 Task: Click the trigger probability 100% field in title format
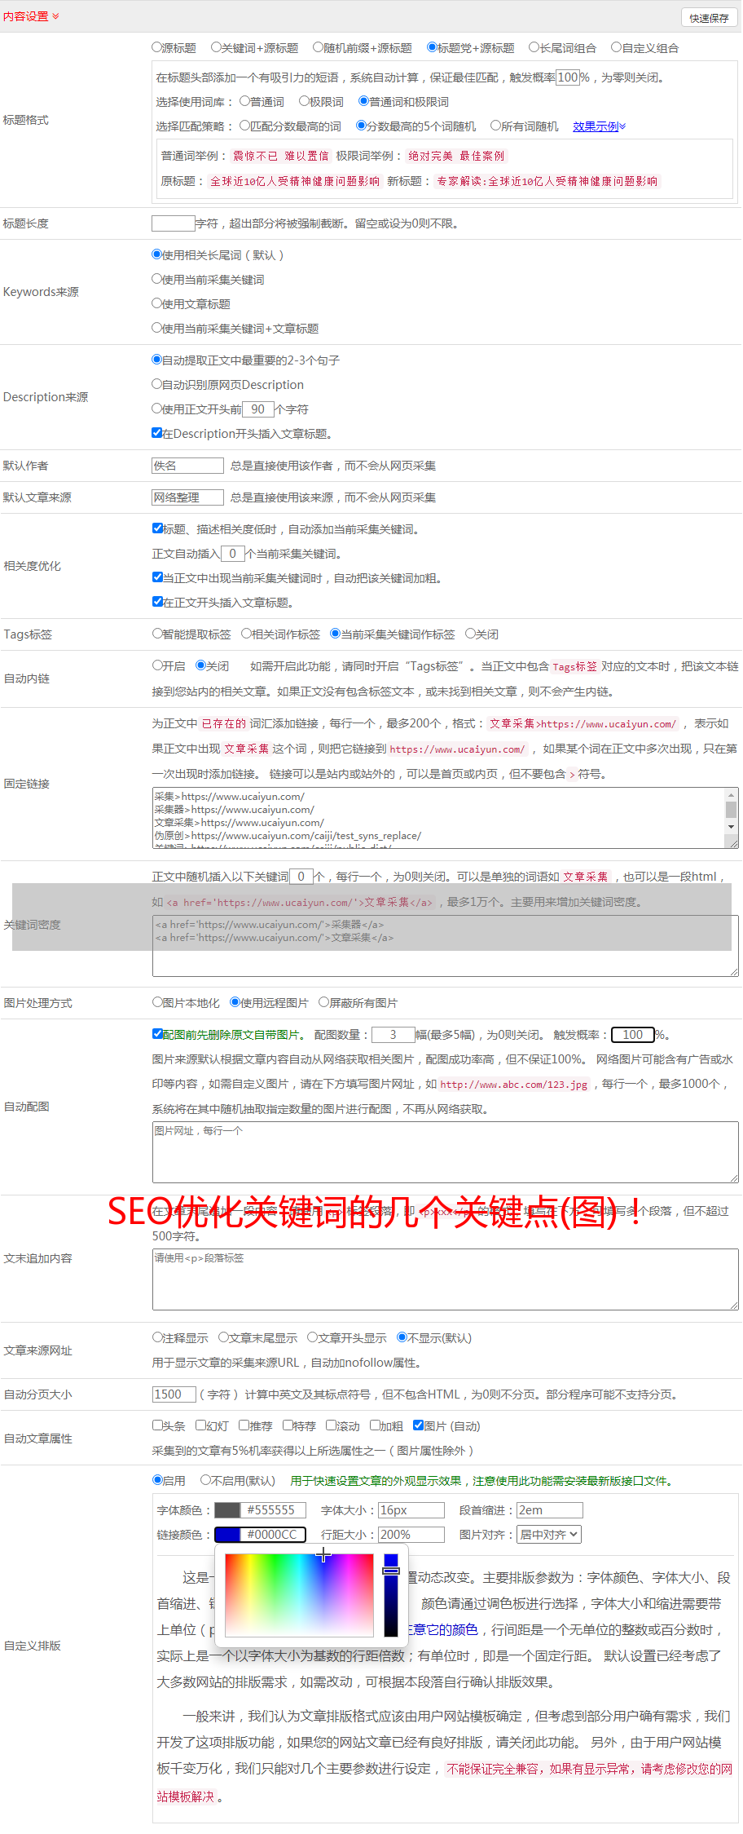pyautogui.click(x=568, y=77)
